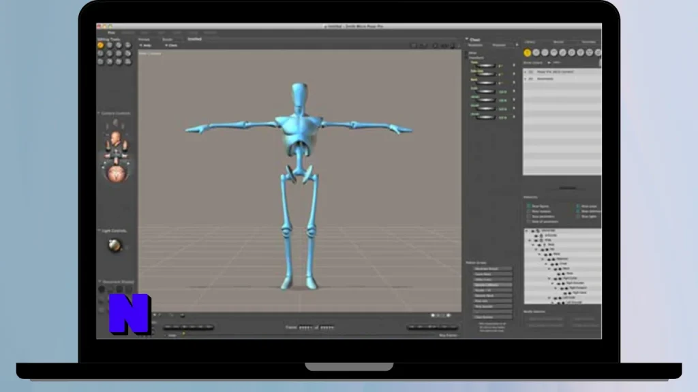Collapse the Right Collar hierarchy node

click(x=549, y=278)
